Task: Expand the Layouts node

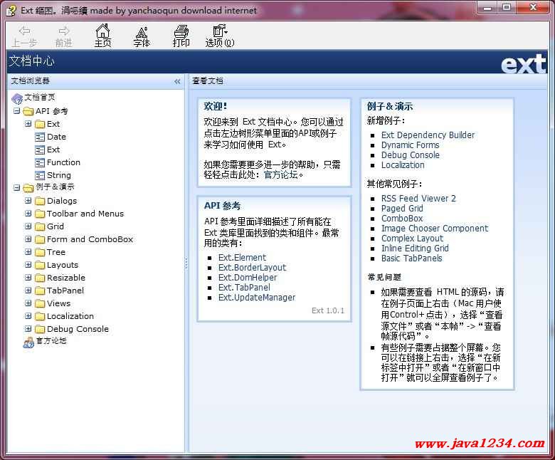Action: tap(28, 264)
